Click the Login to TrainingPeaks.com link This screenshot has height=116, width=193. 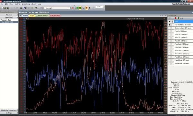(181, 4)
